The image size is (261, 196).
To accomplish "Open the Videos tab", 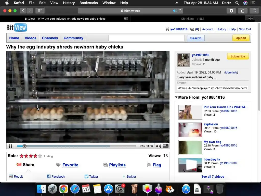I will coord(31,38).
